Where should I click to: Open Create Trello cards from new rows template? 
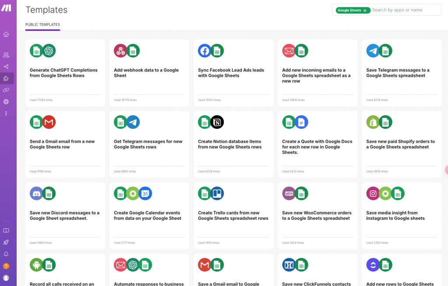(233, 216)
